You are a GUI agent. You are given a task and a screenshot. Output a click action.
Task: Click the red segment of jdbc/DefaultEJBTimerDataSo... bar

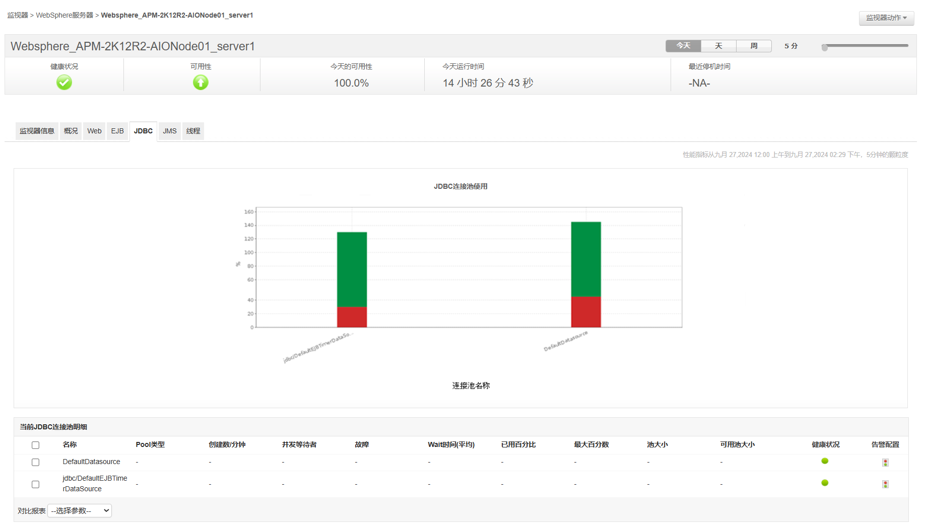pos(352,317)
